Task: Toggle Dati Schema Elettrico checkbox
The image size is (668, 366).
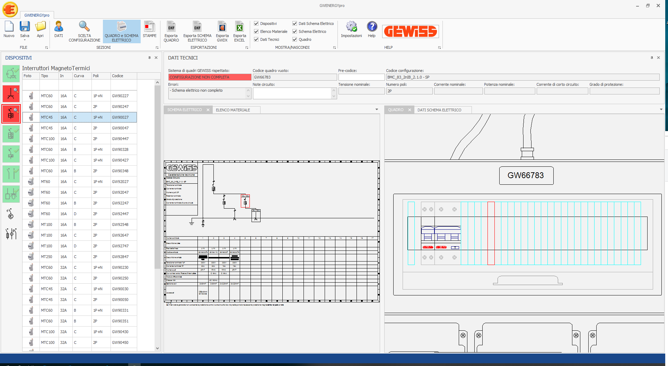Action: pyautogui.click(x=295, y=24)
